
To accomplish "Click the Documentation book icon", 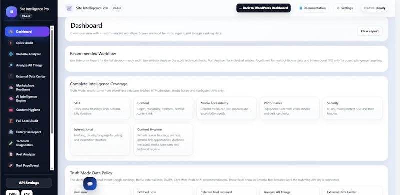I will point(301,8).
